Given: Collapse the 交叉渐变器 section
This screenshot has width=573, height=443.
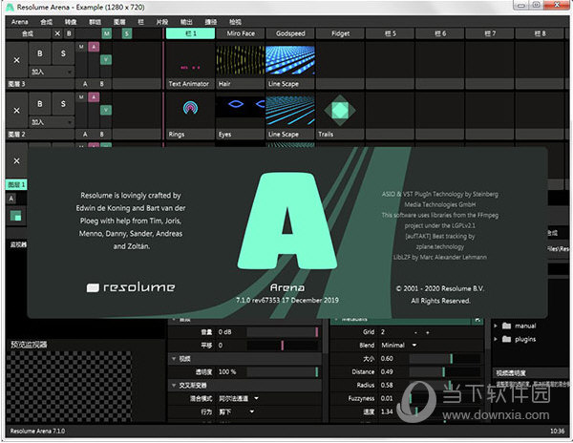Looking at the screenshot, I should pyautogui.click(x=174, y=386).
